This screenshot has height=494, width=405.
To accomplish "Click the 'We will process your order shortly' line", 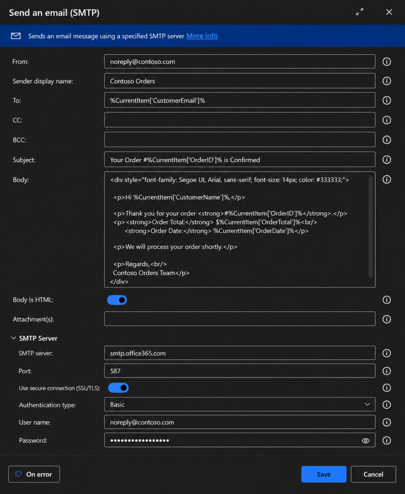I will tap(175, 247).
